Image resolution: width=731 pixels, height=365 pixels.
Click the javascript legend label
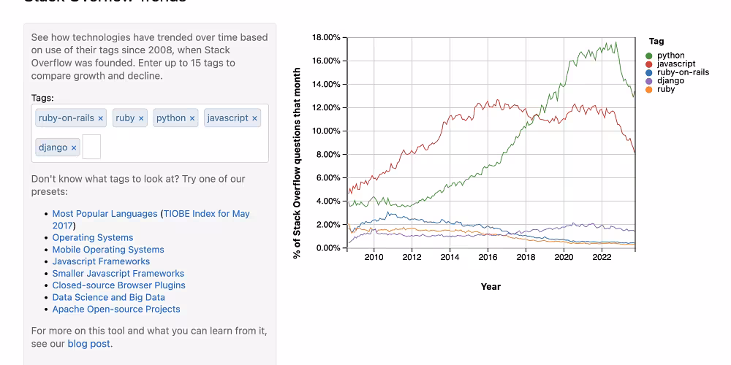pos(676,64)
